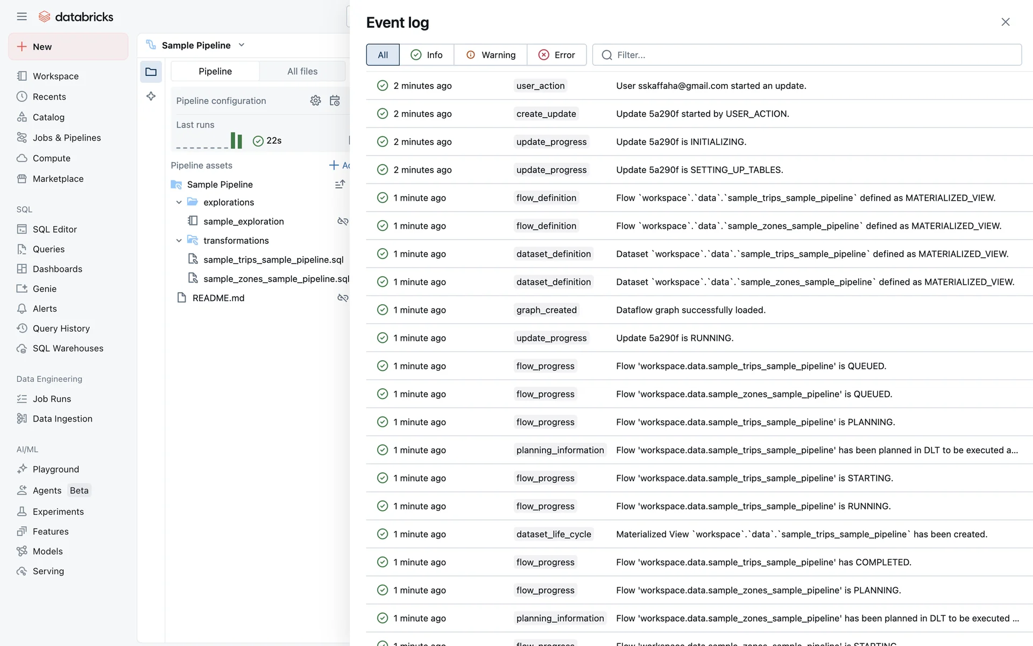
Task: Open sample_trips_sample_pipeline.sql file
Action: (x=273, y=259)
